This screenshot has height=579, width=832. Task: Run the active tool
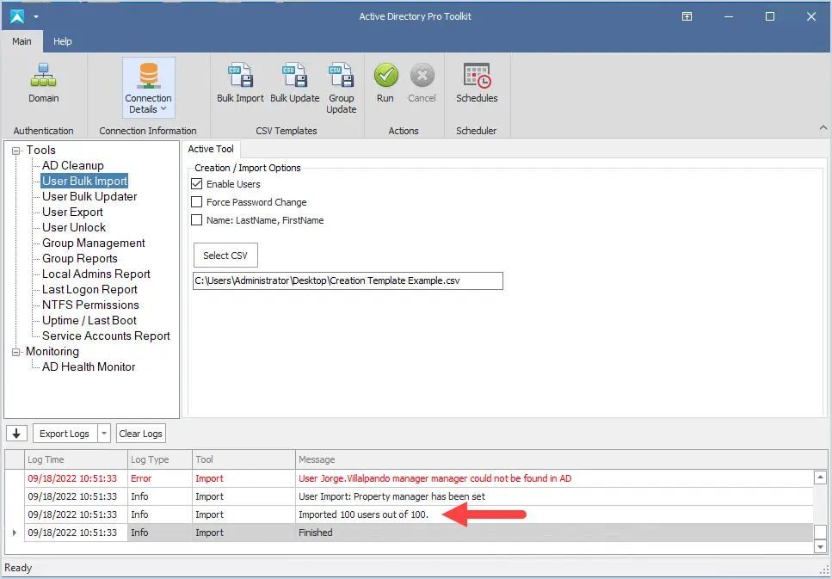click(x=385, y=83)
